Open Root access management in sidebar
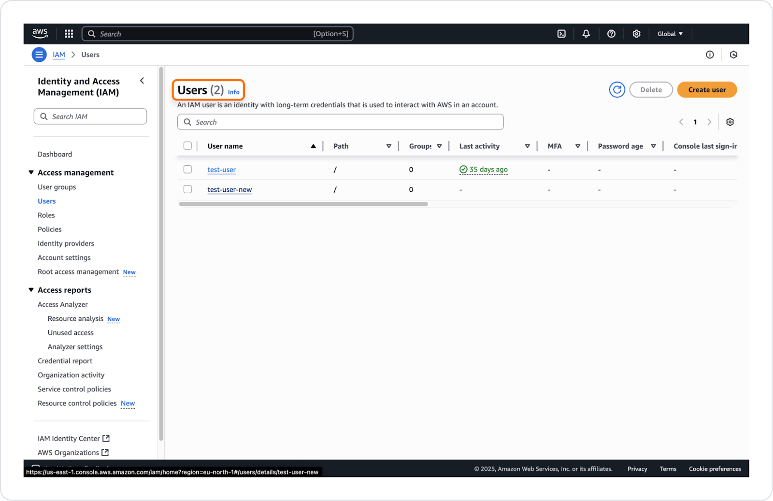The width and height of the screenshot is (773, 501). point(78,272)
